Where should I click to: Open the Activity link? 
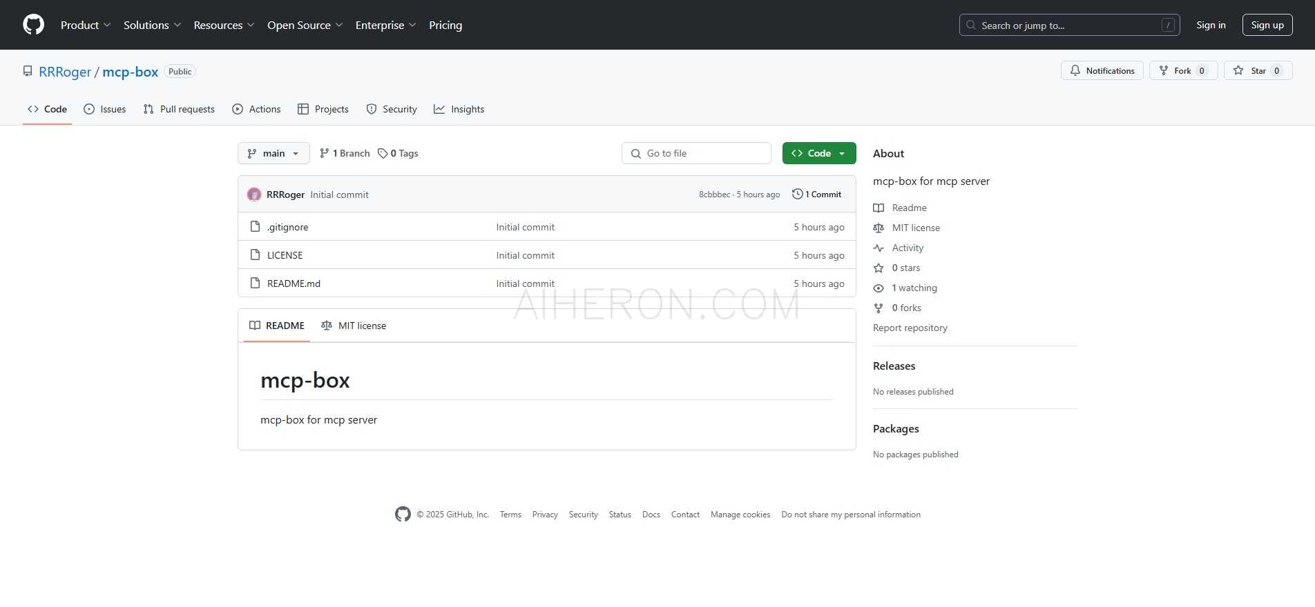(x=898, y=248)
